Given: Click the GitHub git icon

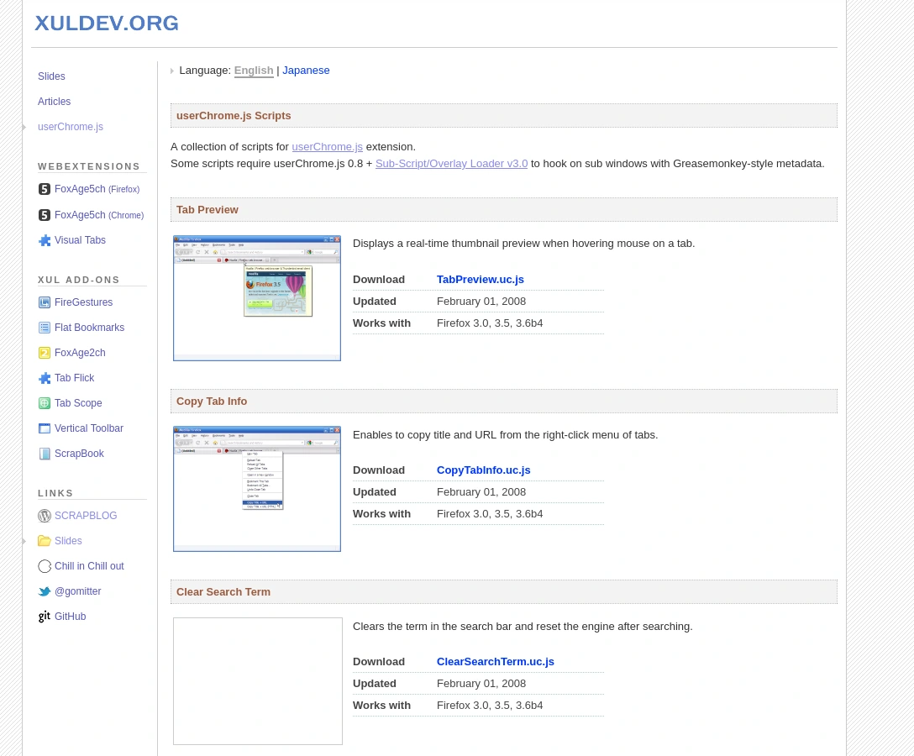Looking at the screenshot, I should tap(45, 617).
